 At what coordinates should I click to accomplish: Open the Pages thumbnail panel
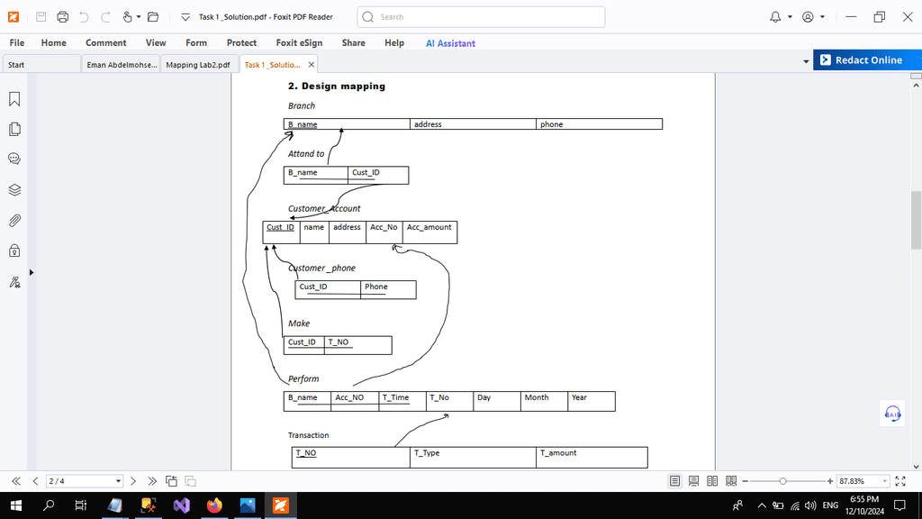point(14,129)
